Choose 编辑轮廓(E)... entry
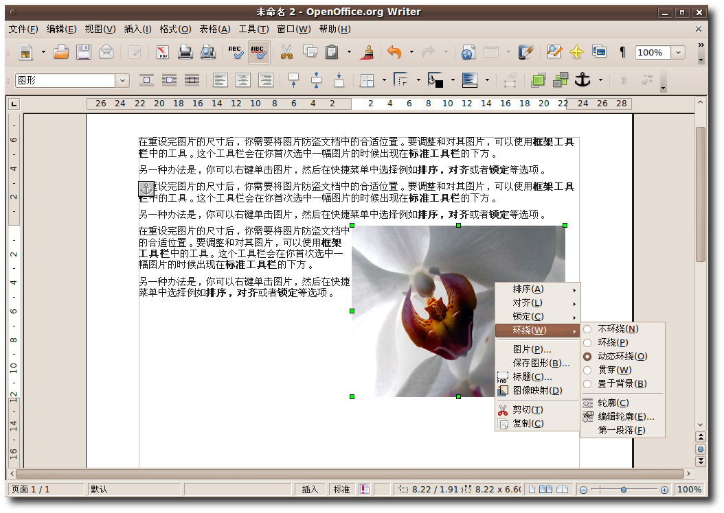The image size is (724, 513). pyautogui.click(x=622, y=417)
